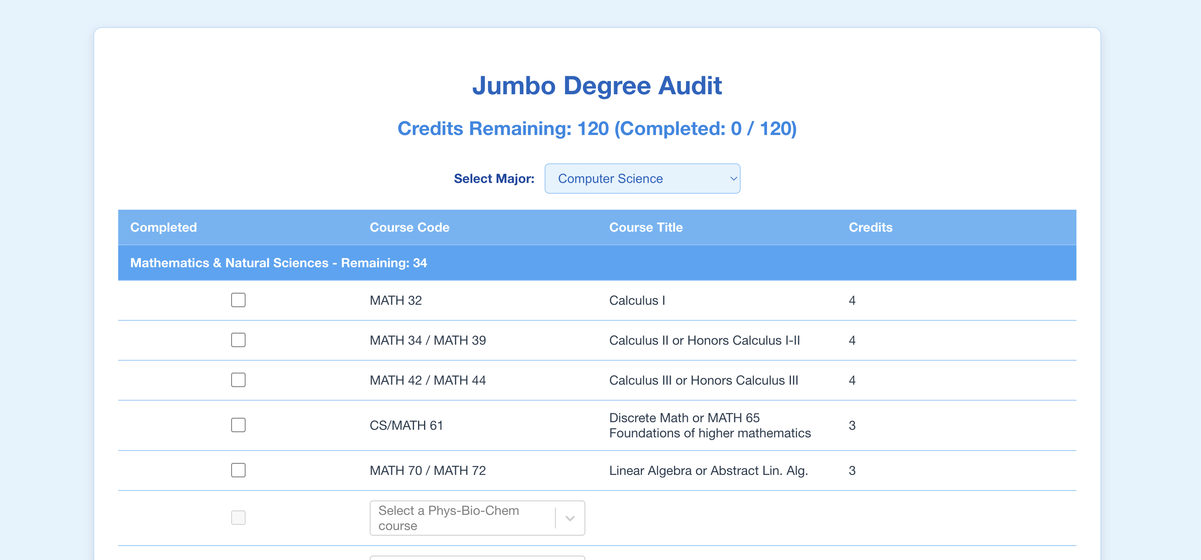Mark MATH 34 / MATH 39 as completed
This screenshot has height=560, width=1201.
(238, 340)
